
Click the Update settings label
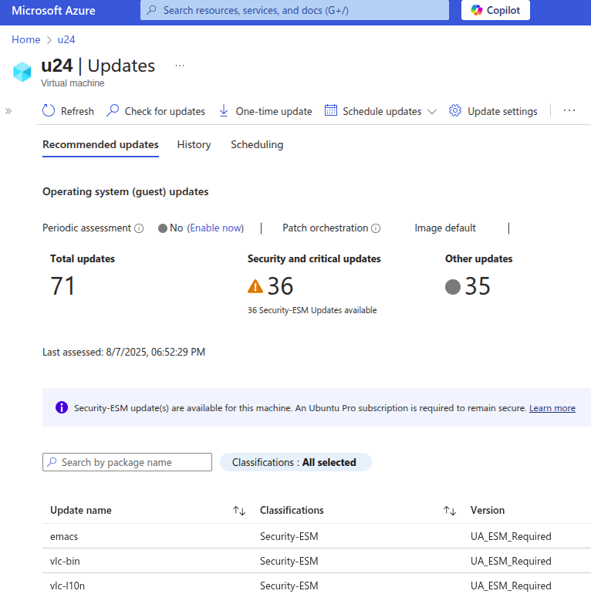coord(502,111)
